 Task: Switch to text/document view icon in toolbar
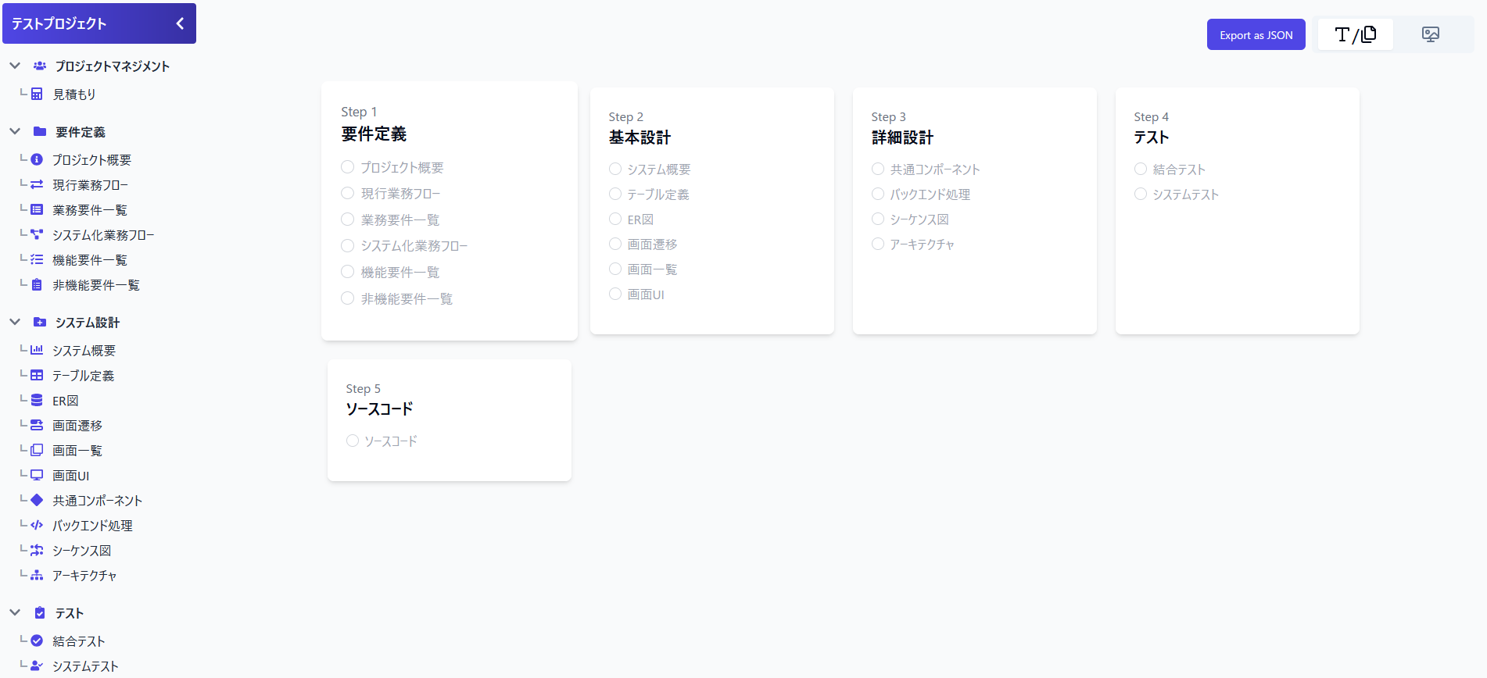click(1356, 34)
